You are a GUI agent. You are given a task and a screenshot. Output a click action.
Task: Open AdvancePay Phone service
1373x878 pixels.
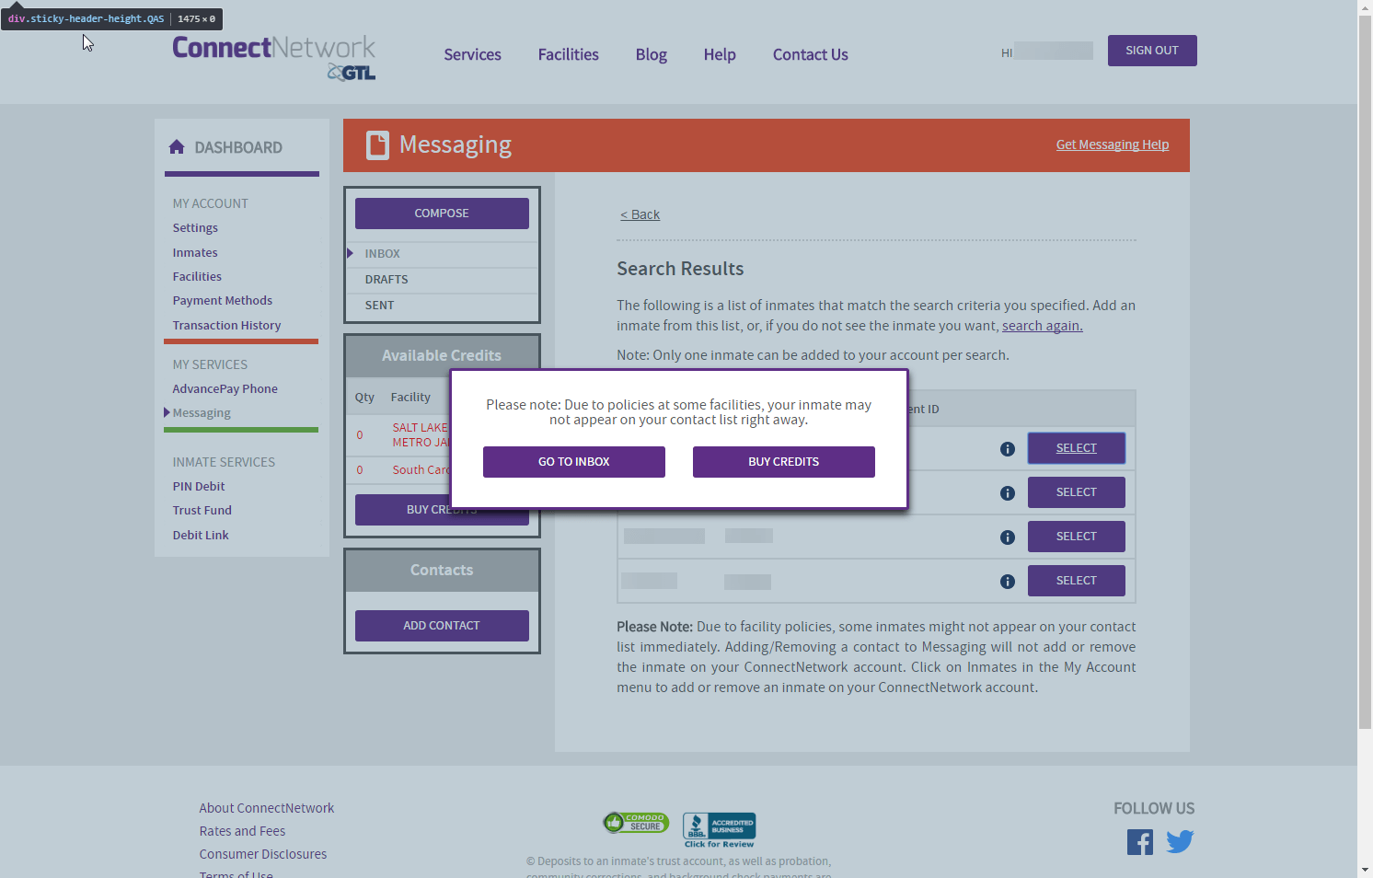225,389
